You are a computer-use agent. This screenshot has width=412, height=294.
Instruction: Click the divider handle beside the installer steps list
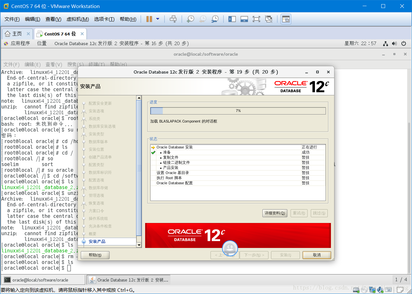(x=139, y=168)
